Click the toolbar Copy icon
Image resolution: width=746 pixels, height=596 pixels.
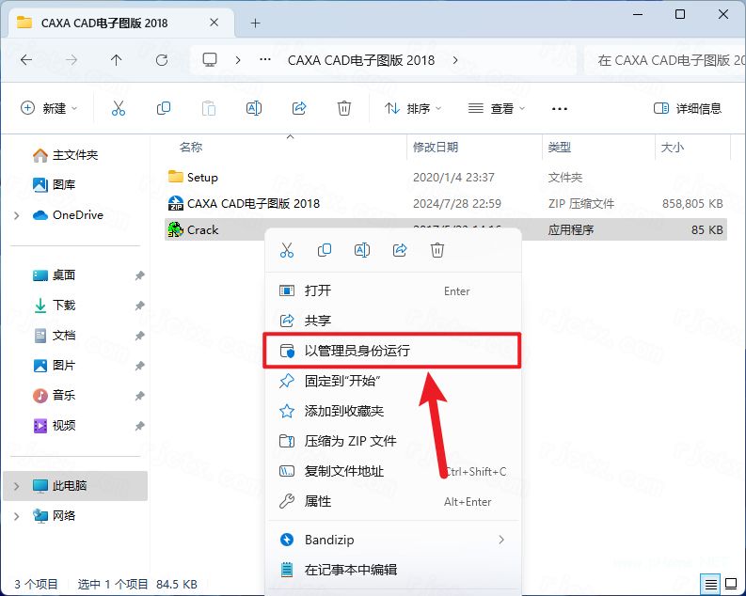(164, 108)
